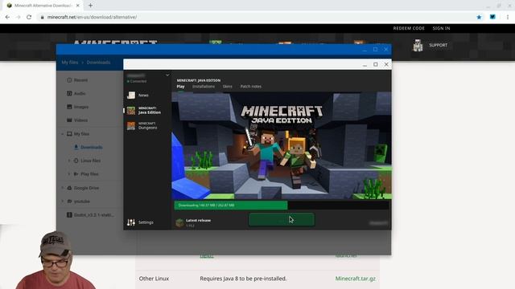Select Minecraft Dungeons icon in sidebar
Viewport: 515px width, 289px height.
pyautogui.click(x=131, y=126)
